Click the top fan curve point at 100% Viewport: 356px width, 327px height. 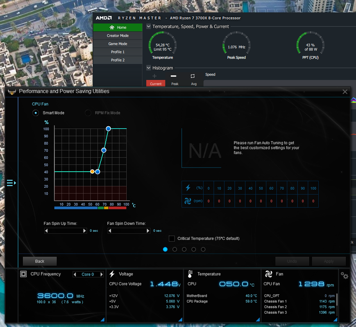pyautogui.click(x=108, y=129)
